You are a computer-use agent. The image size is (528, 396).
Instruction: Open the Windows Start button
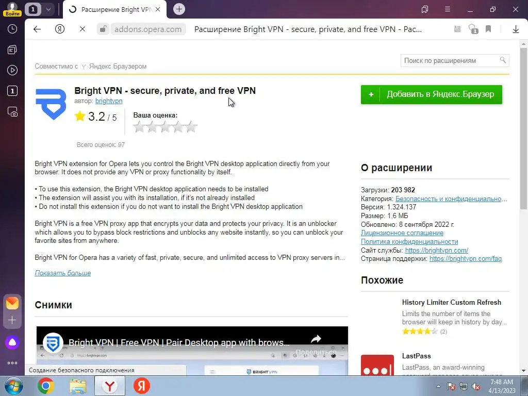[x=13, y=386]
